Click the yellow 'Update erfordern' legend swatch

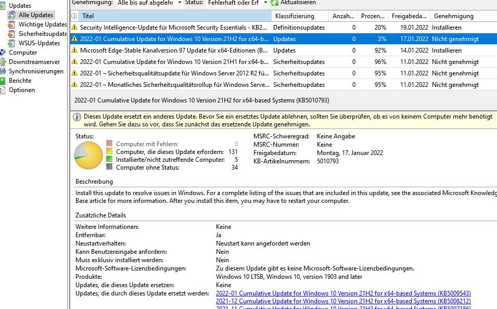(x=109, y=151)
